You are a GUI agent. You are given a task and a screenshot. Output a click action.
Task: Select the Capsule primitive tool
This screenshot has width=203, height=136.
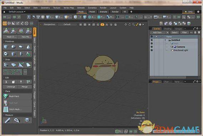pos(21,54)
